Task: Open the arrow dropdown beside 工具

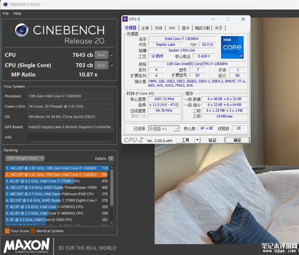Action: 197,140
